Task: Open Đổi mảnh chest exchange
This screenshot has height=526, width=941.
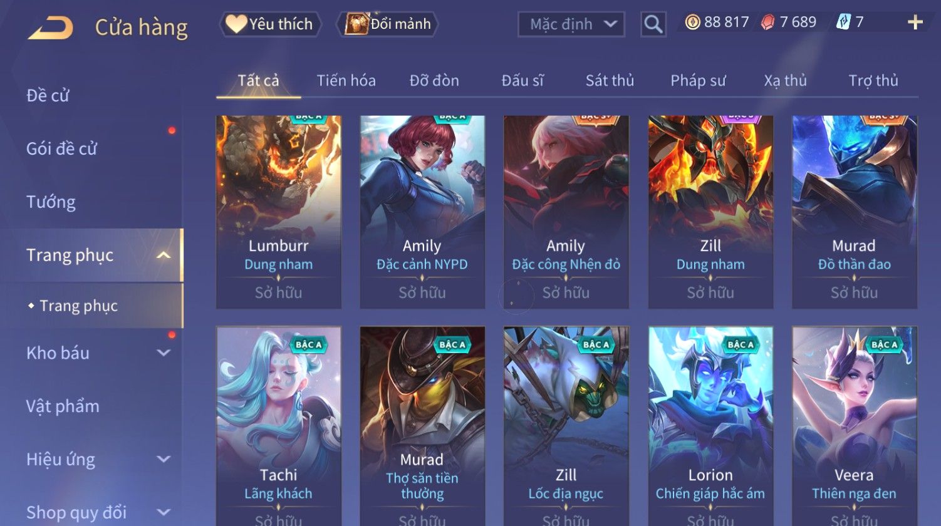Action: 387,24
